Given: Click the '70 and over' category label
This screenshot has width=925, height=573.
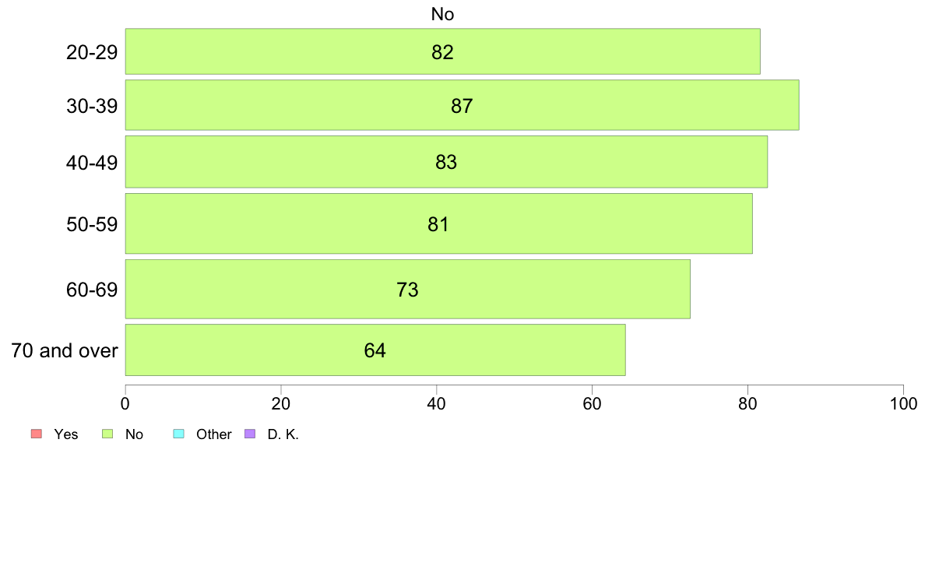Looking at the screenshot, I should (x=65, y=350).
